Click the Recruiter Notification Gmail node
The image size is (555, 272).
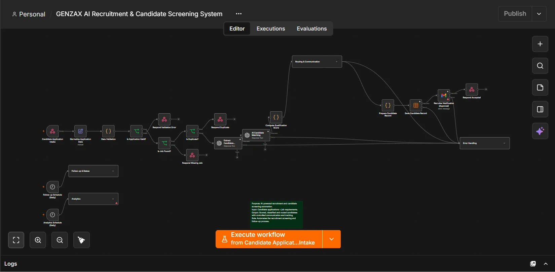444,95
